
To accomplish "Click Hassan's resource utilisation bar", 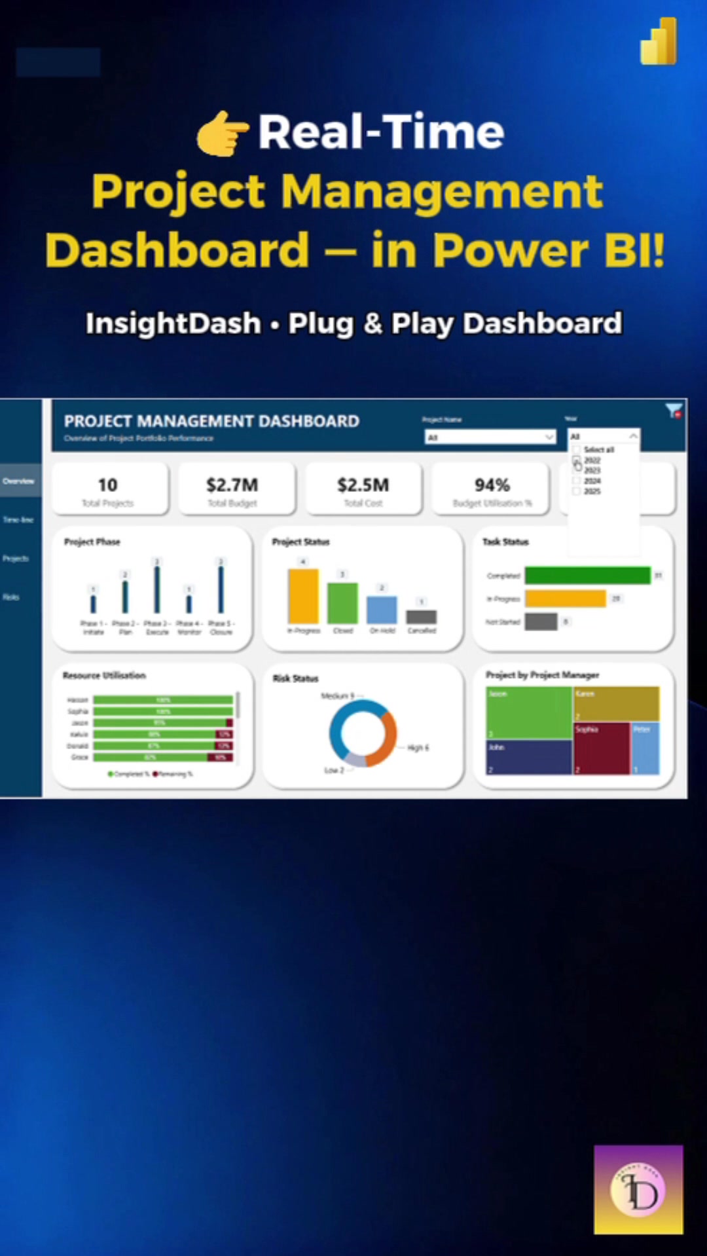I will coord(163,699).
